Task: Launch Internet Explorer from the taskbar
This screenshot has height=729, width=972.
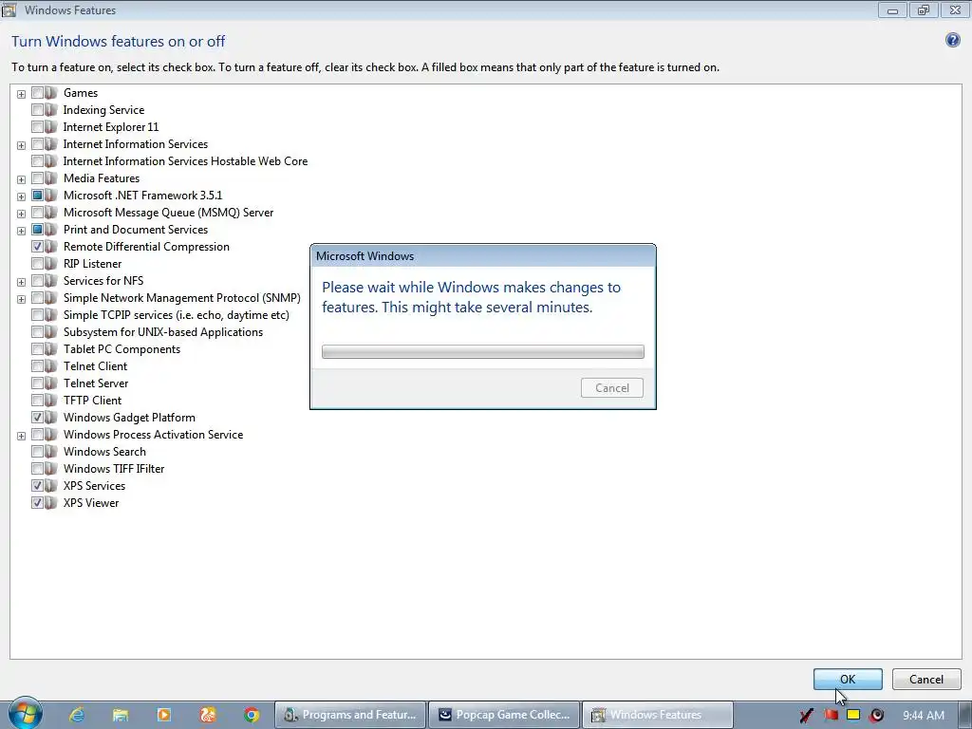Action: [x=77, y=715]
